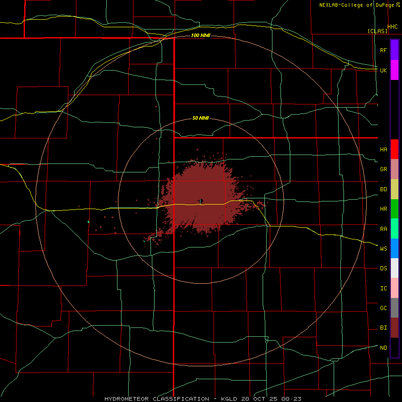Click the ND black legend swatch
This screenshot has height=402, width=402.
[394, 348]
